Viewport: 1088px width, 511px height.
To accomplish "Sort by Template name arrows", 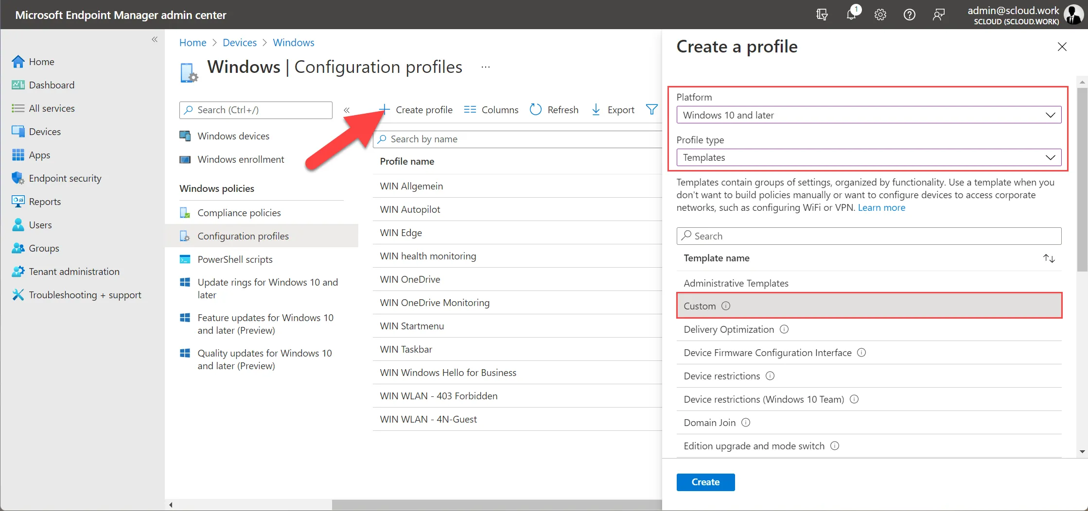I will coord(1049,258).
